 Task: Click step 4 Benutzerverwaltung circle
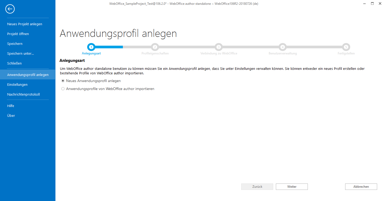283,47
